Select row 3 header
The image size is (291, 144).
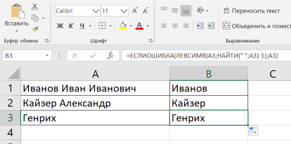[10, 117]
